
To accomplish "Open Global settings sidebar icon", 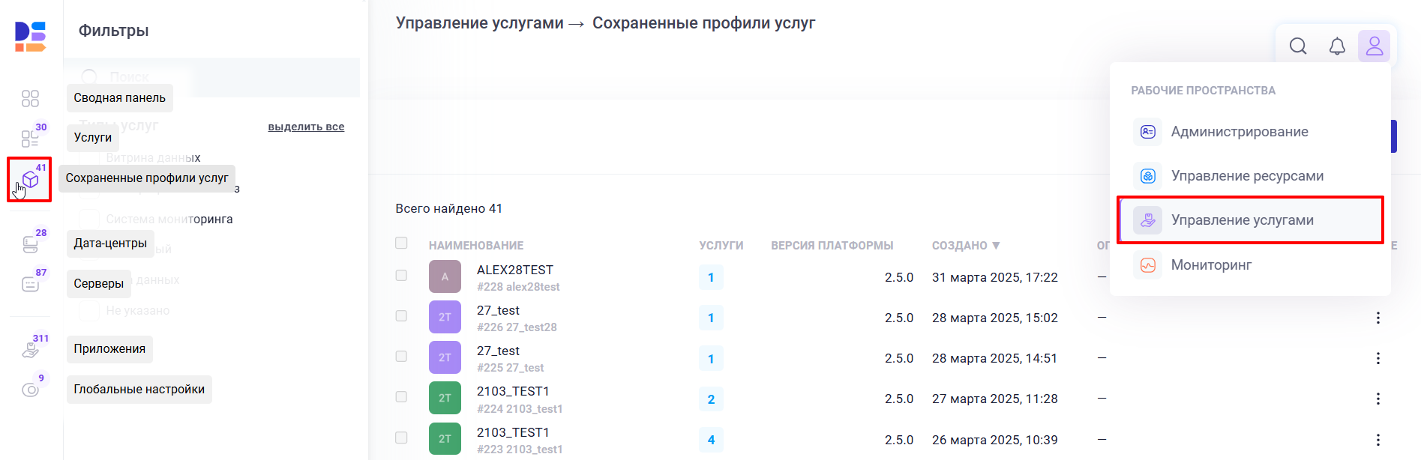I will pos(30,390).
